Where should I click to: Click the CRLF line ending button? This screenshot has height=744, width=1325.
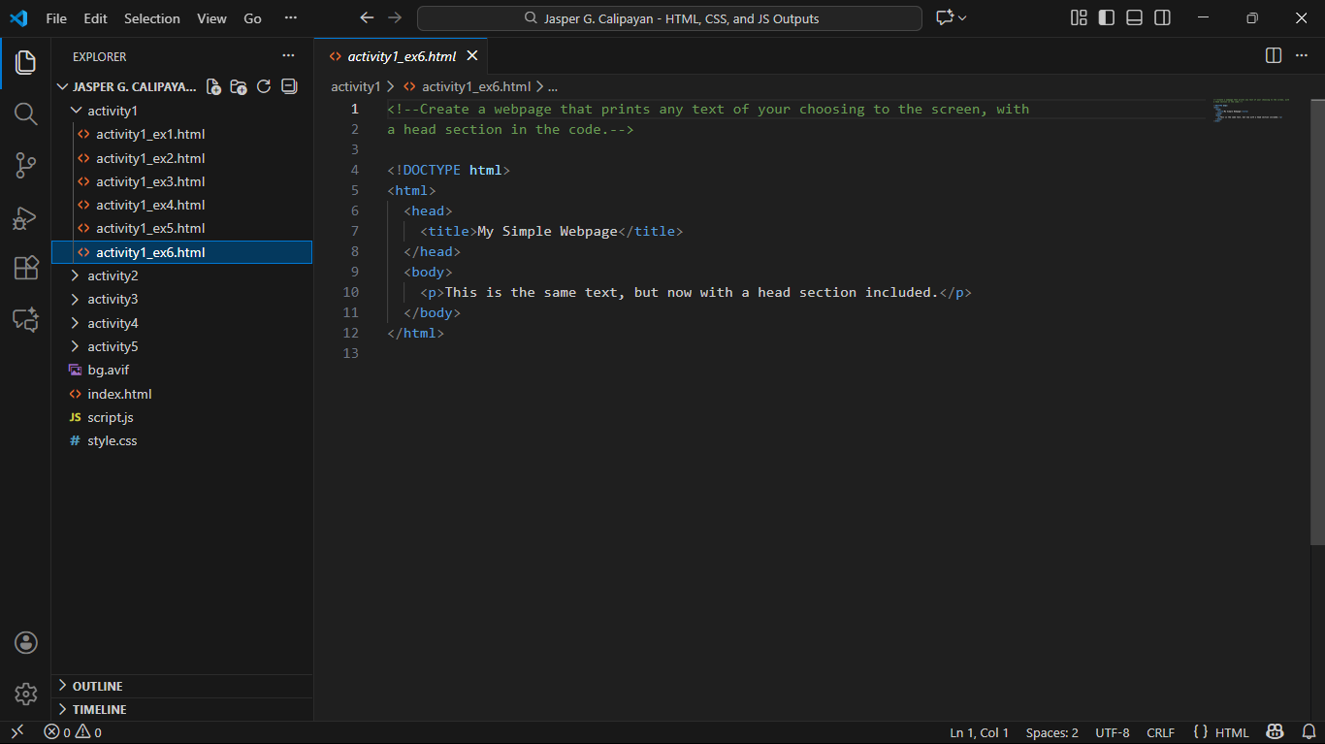pyautogui.click(x=1160, y=732)
